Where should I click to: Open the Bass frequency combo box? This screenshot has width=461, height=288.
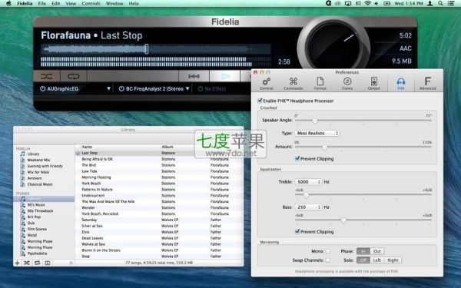(x=308, y=207)
